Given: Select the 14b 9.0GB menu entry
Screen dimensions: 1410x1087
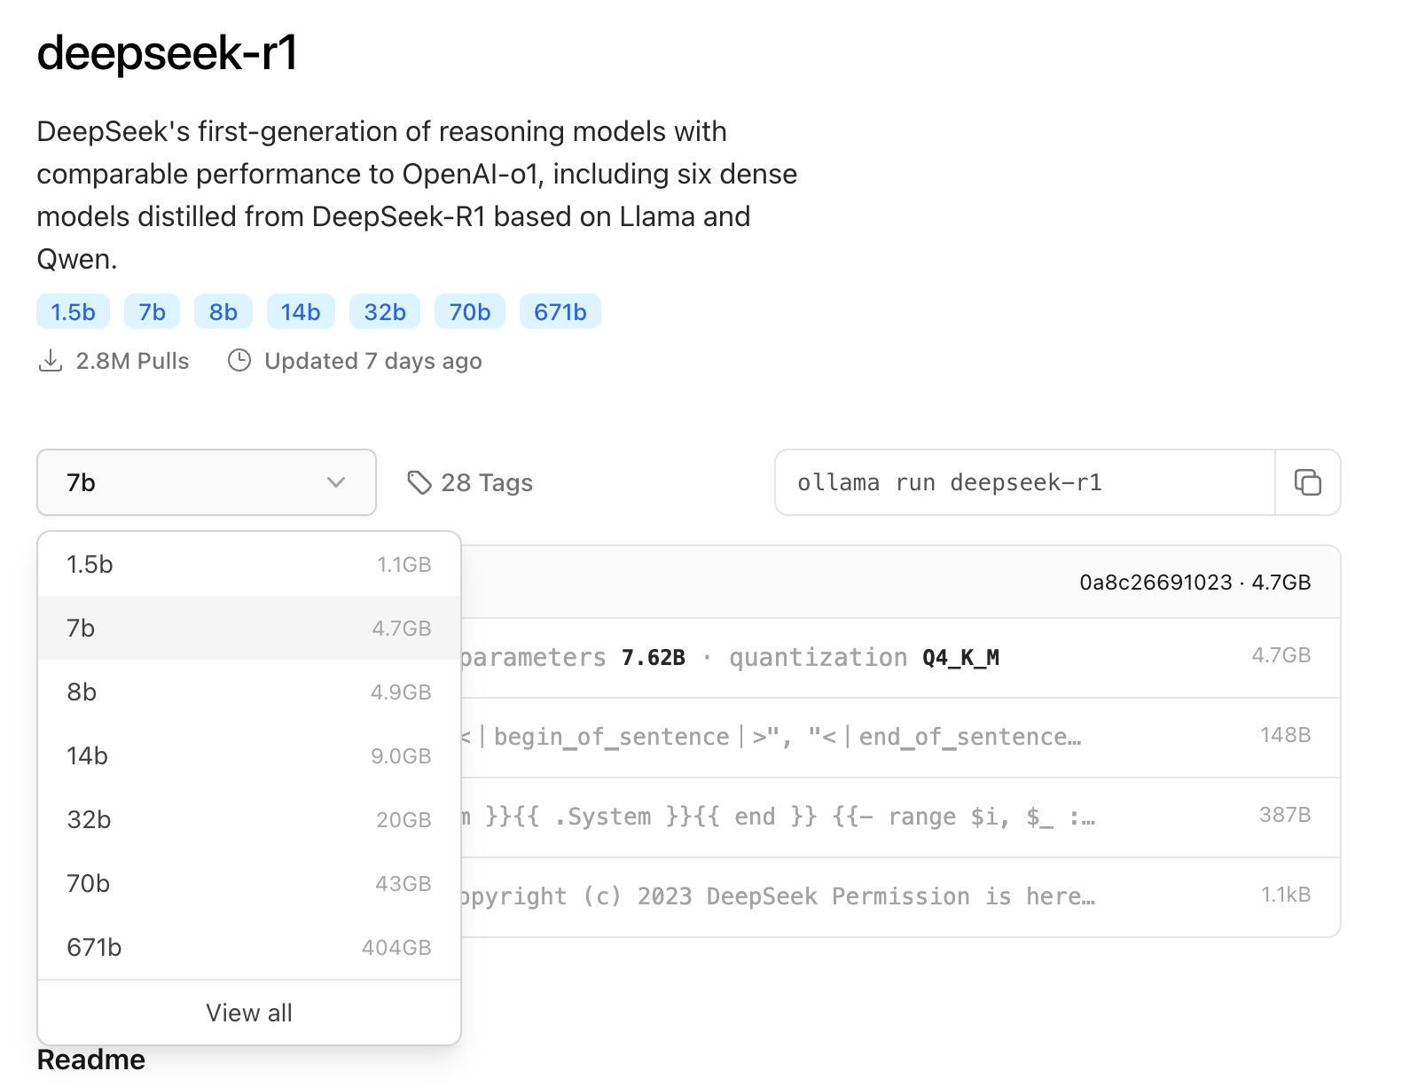Looking at the screenshot, I should [248, 756].
